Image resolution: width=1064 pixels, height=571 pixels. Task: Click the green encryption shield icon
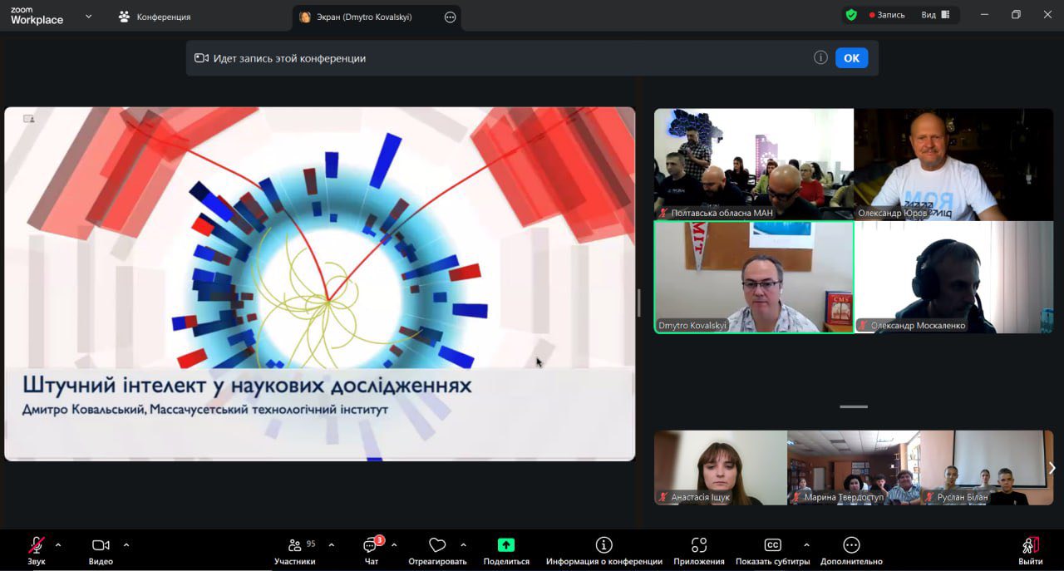[851, 15]
